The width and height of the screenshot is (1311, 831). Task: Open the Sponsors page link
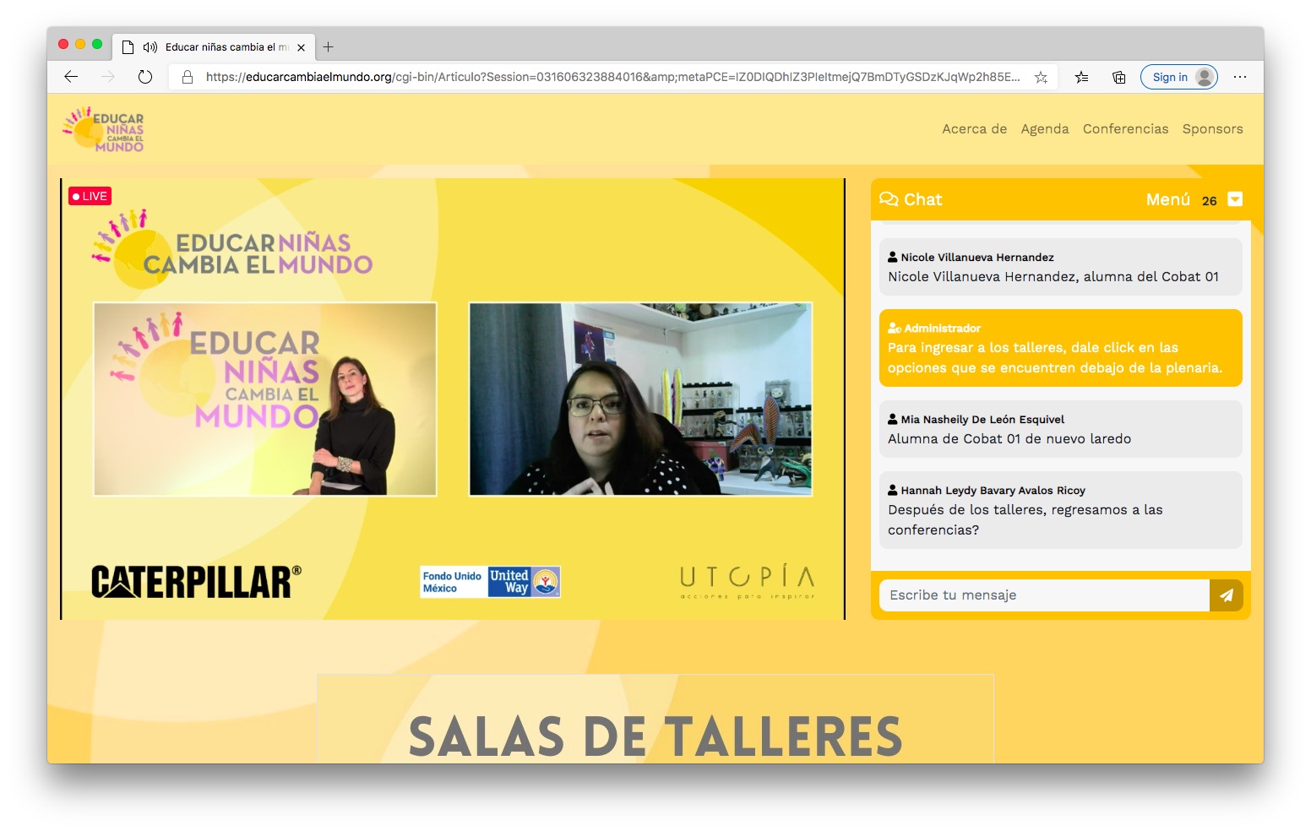1212,128
